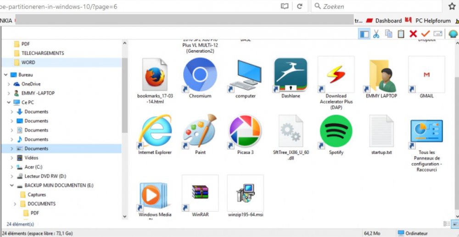The height and width of the screenshot is (237, 459).
Task: Select Acer (C:) drive in tree
Action: (34, 167)
